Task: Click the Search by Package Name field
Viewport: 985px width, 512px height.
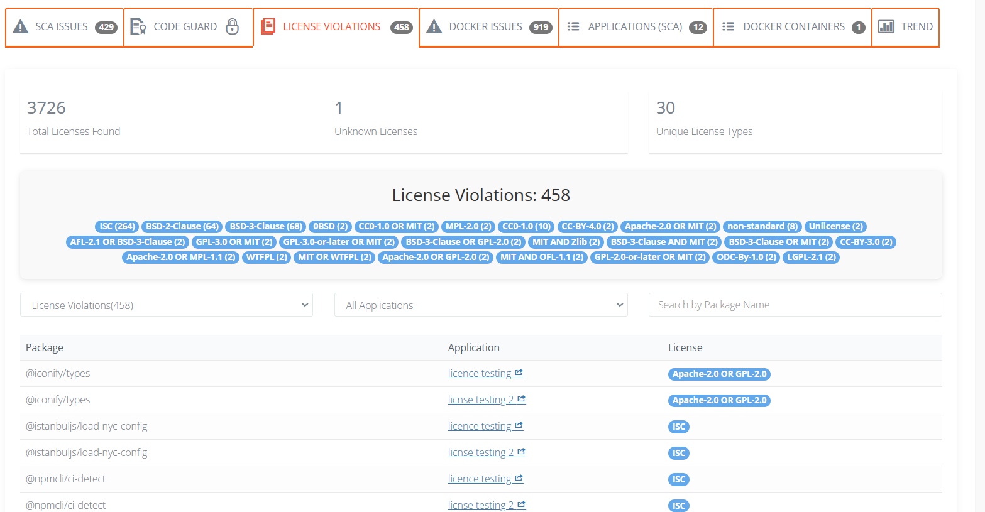Action: (795, 305)
